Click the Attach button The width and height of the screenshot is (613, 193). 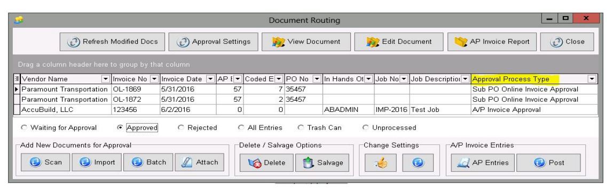(199, 163)
